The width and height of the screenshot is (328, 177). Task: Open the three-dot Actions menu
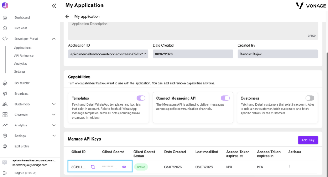[x=290, y=166]
